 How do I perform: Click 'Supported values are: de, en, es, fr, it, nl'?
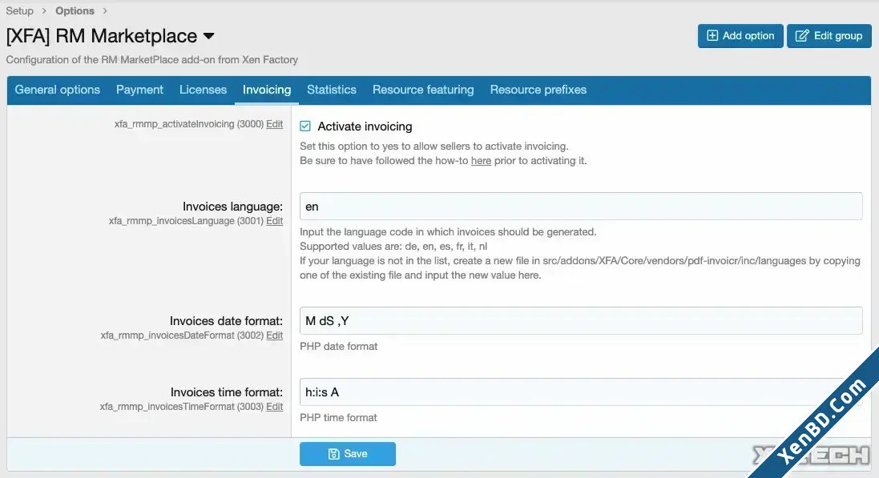[393, 246]
